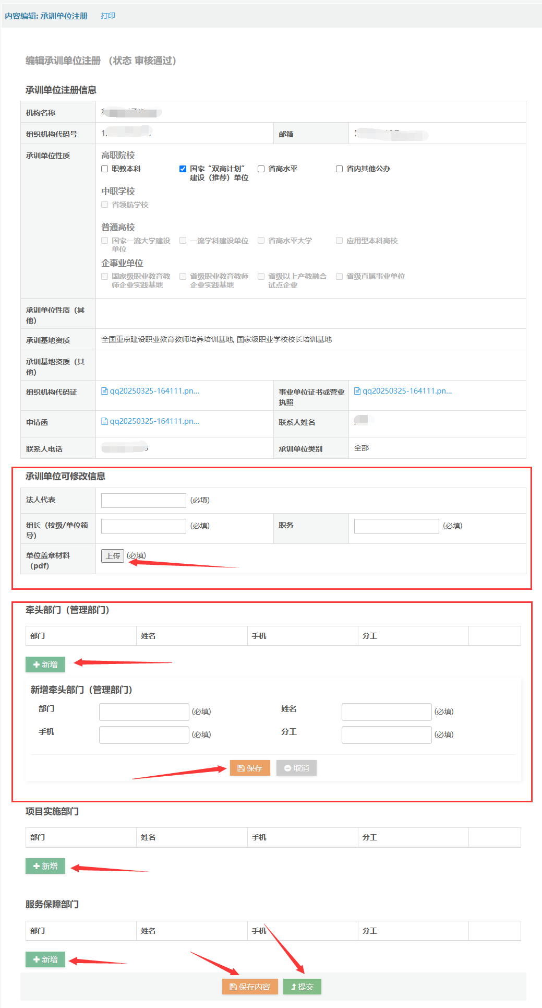This screenshot has height=1008, width=542.
Task: Click 新增 under 牵头部门（管理部门）
Action: click(45, 665)
